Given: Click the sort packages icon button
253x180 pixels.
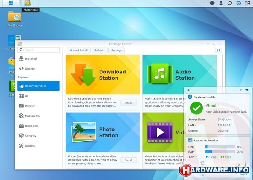Looking at the screenshot, I should [x=218, y=50].
